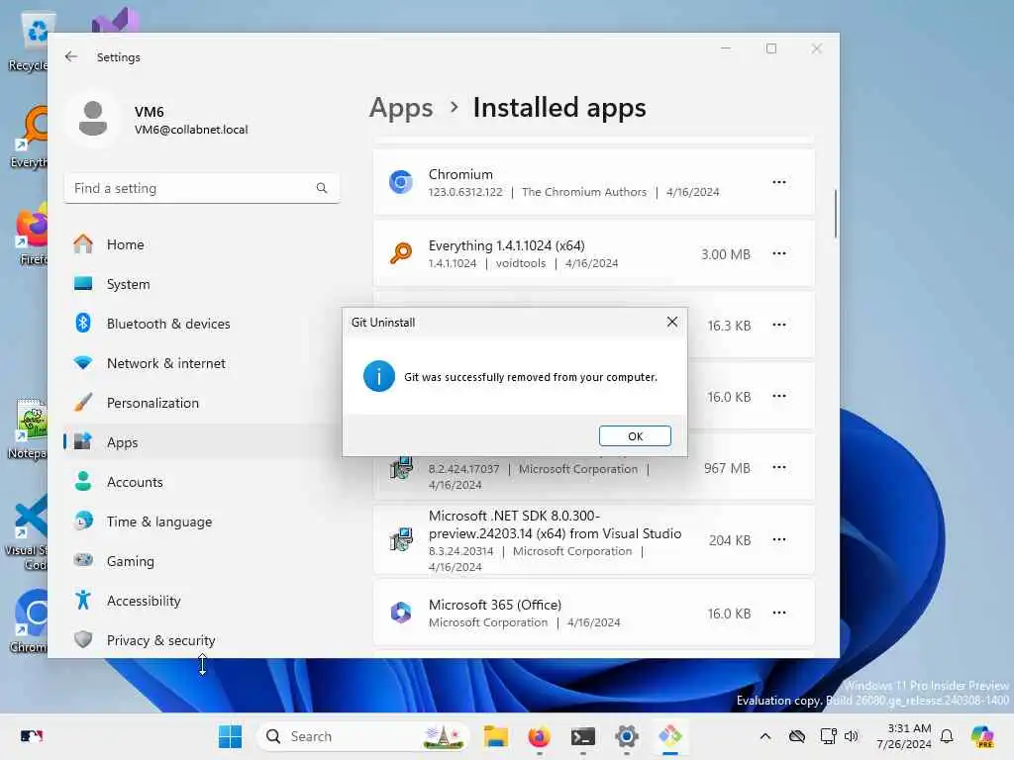Go back using Settings back arrow
Screen dimensions: 1014x760
tap(71, 56)
